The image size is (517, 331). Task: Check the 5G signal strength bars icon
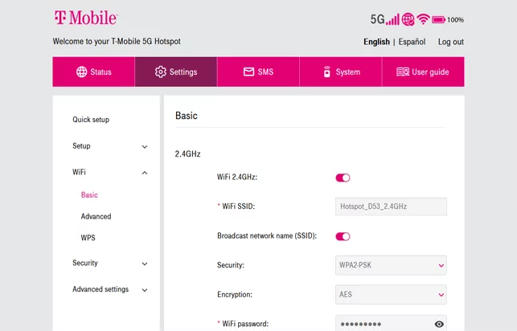click(392, 19)
